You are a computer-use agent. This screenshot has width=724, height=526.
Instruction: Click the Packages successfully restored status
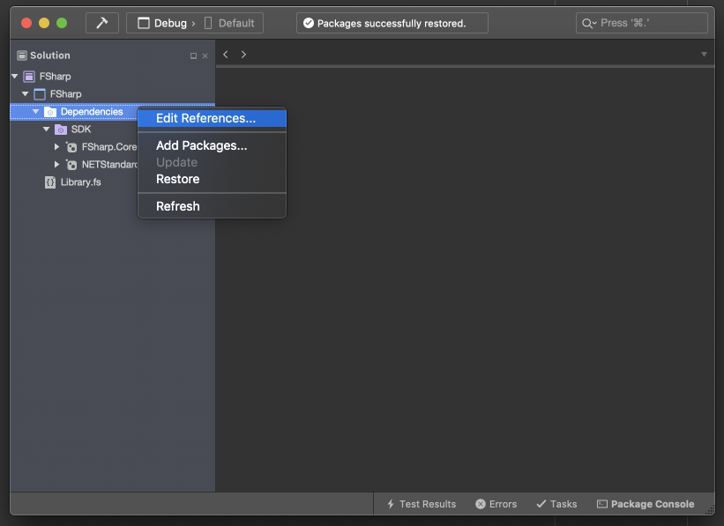click(392, 23)
